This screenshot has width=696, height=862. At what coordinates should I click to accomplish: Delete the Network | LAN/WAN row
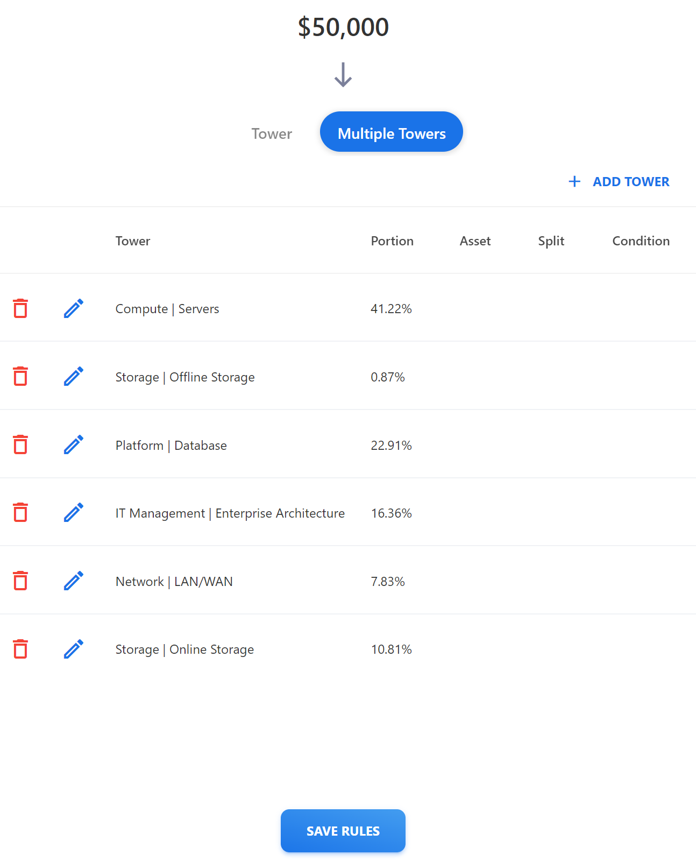(20, 581)
